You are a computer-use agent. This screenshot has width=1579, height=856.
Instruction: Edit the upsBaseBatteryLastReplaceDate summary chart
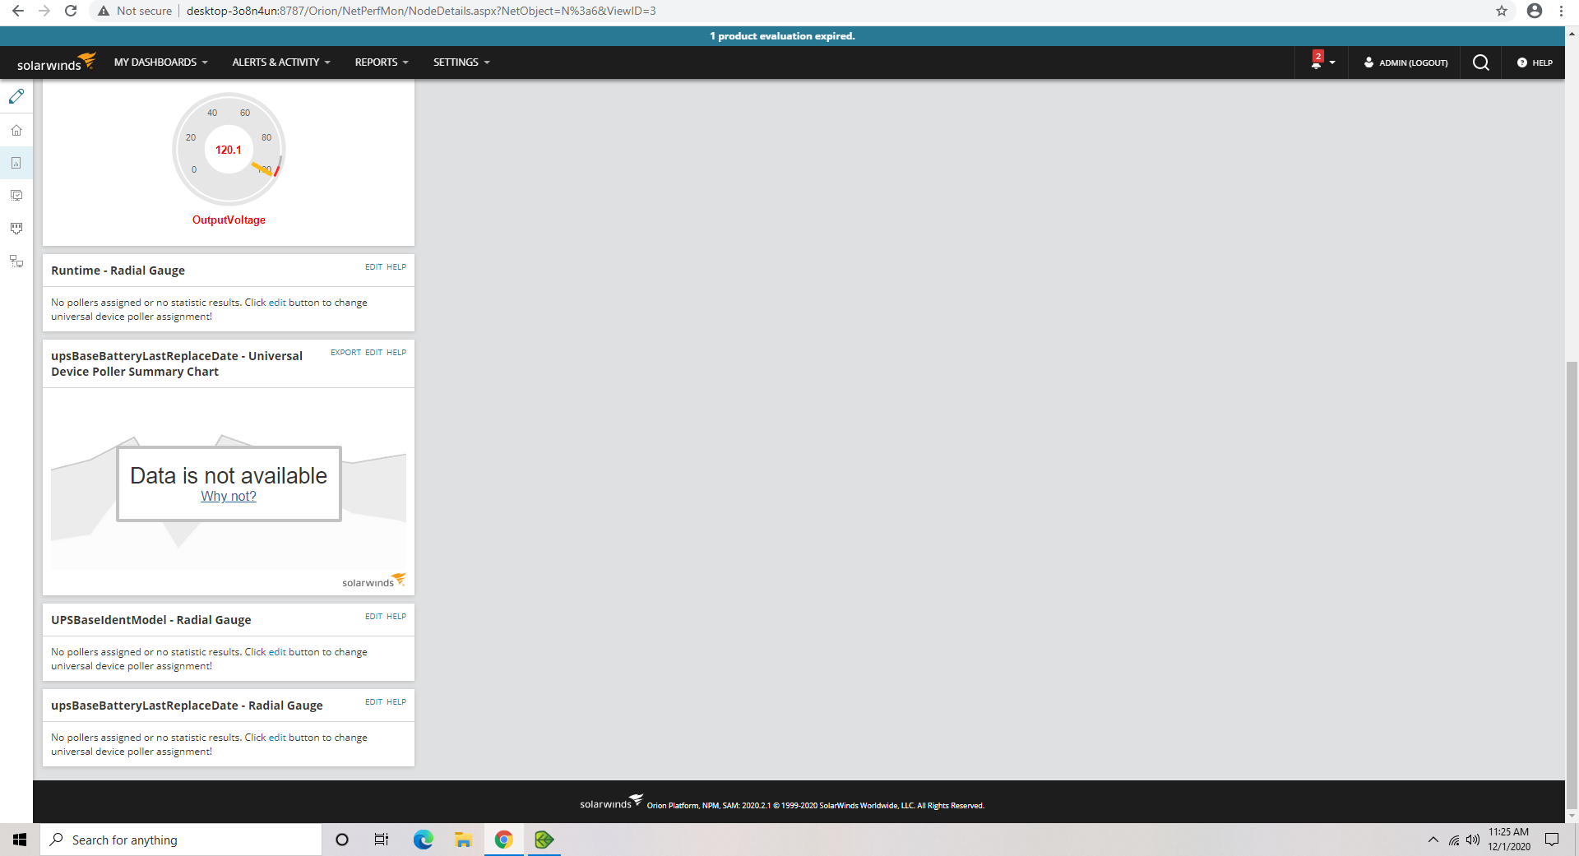pos(373,353)
